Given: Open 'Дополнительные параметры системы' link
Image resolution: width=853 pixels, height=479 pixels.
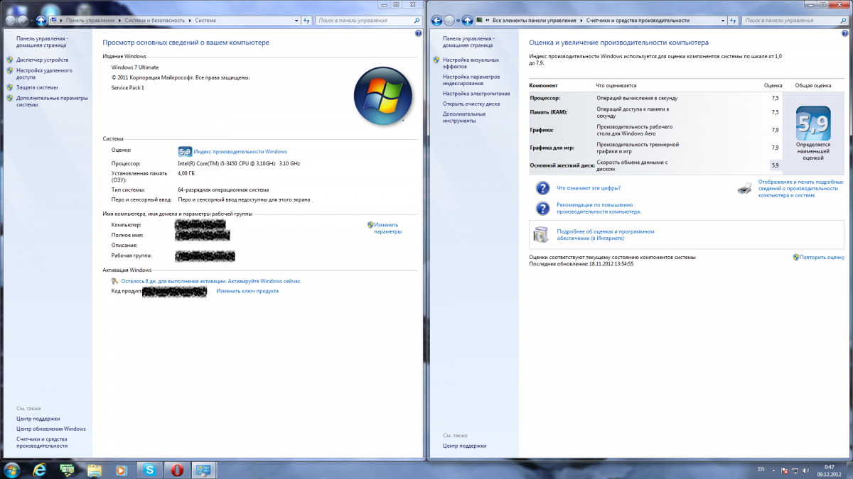Looking at the screenshot, I should [52, 101].
